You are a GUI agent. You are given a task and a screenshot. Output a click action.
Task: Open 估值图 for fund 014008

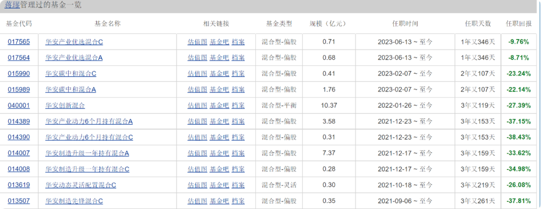[x=197, y=169]
